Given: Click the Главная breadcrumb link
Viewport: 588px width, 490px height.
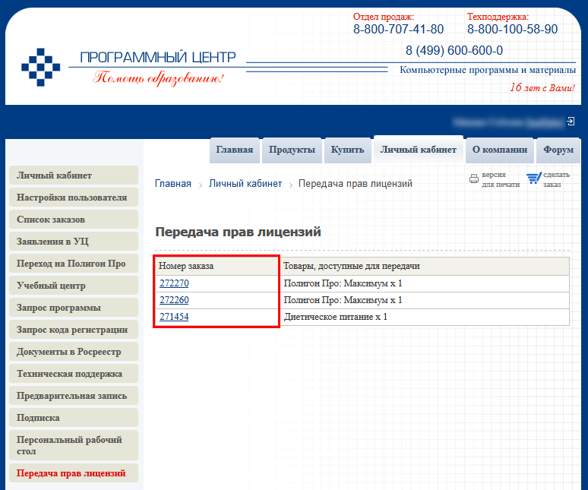Looking at the screenshot, I should click(x=173, y=184).
